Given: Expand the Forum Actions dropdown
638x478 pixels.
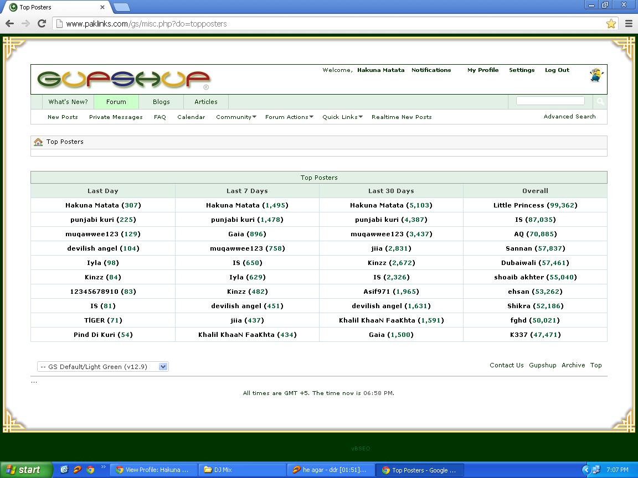Looking at the screenshot, I should pos(289,117).
